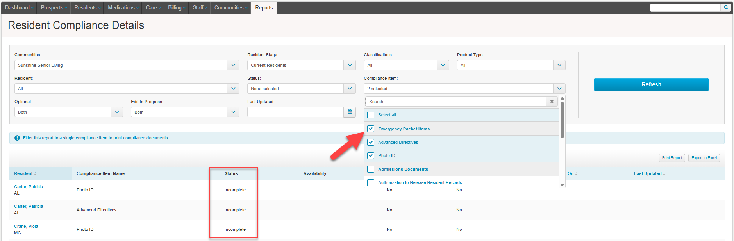Click the Print Report button

672,158
